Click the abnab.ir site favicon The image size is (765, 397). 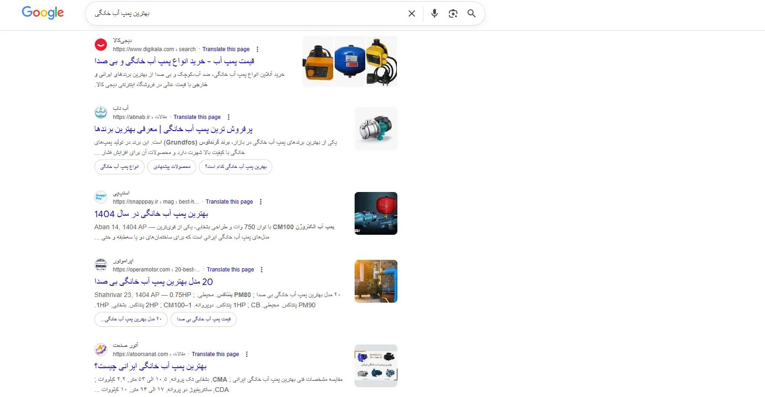pyautogui.click(x=101, y=112)
